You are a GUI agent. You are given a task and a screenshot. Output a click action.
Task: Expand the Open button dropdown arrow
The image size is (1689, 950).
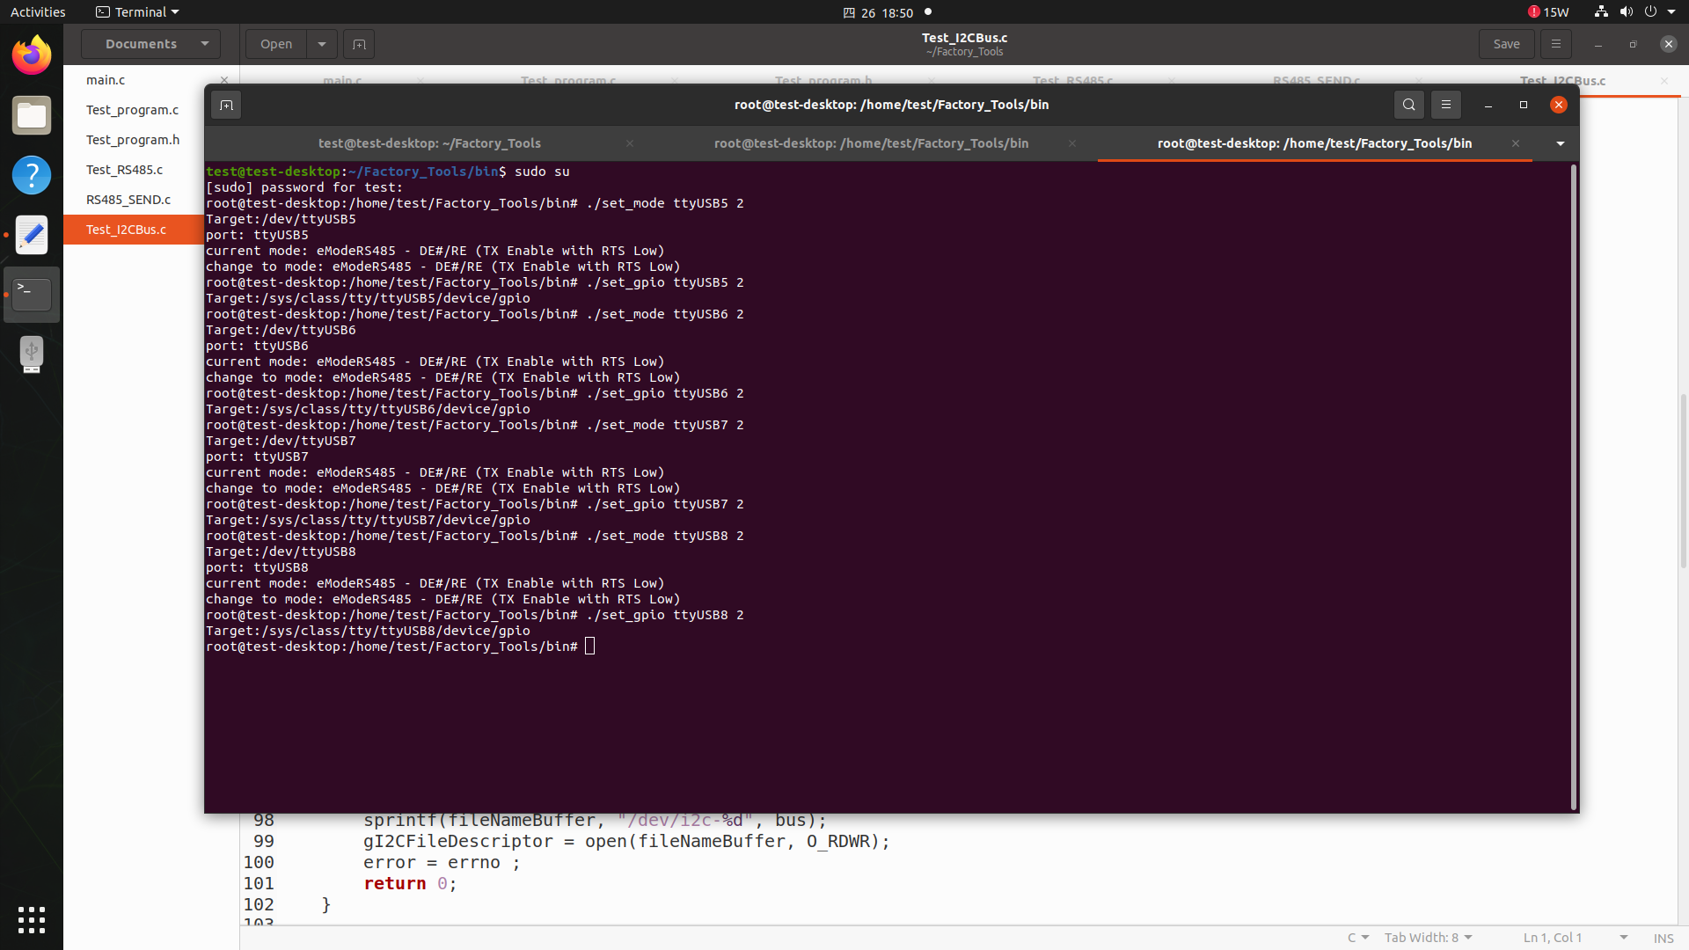coord(321,43)
